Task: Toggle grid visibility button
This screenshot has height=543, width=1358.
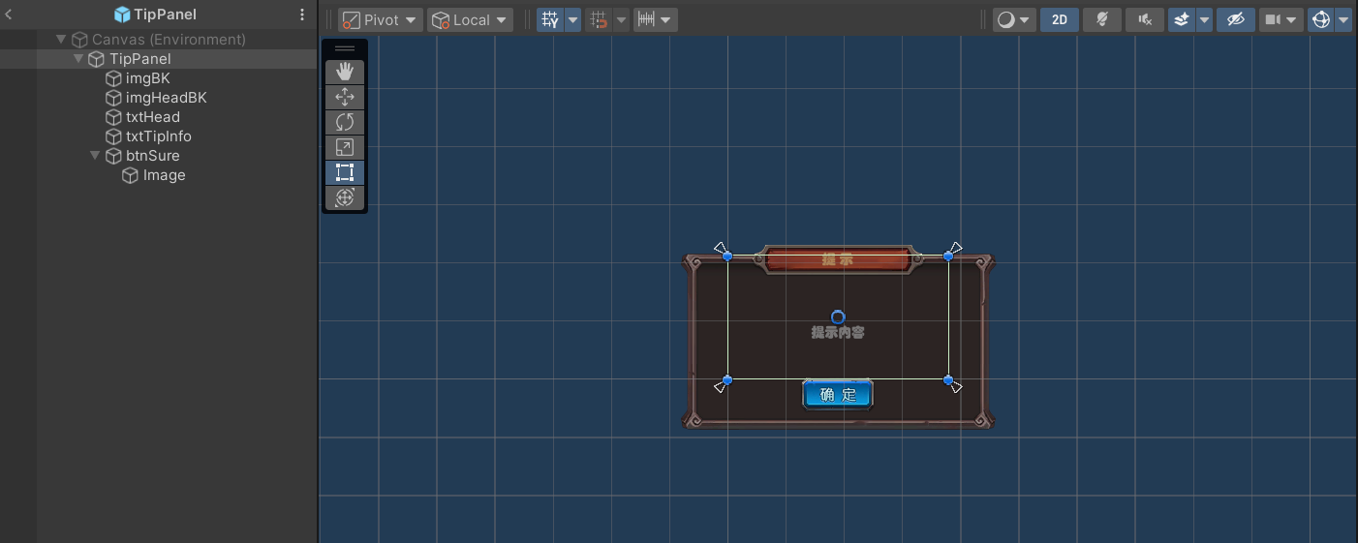Action: 550,20
